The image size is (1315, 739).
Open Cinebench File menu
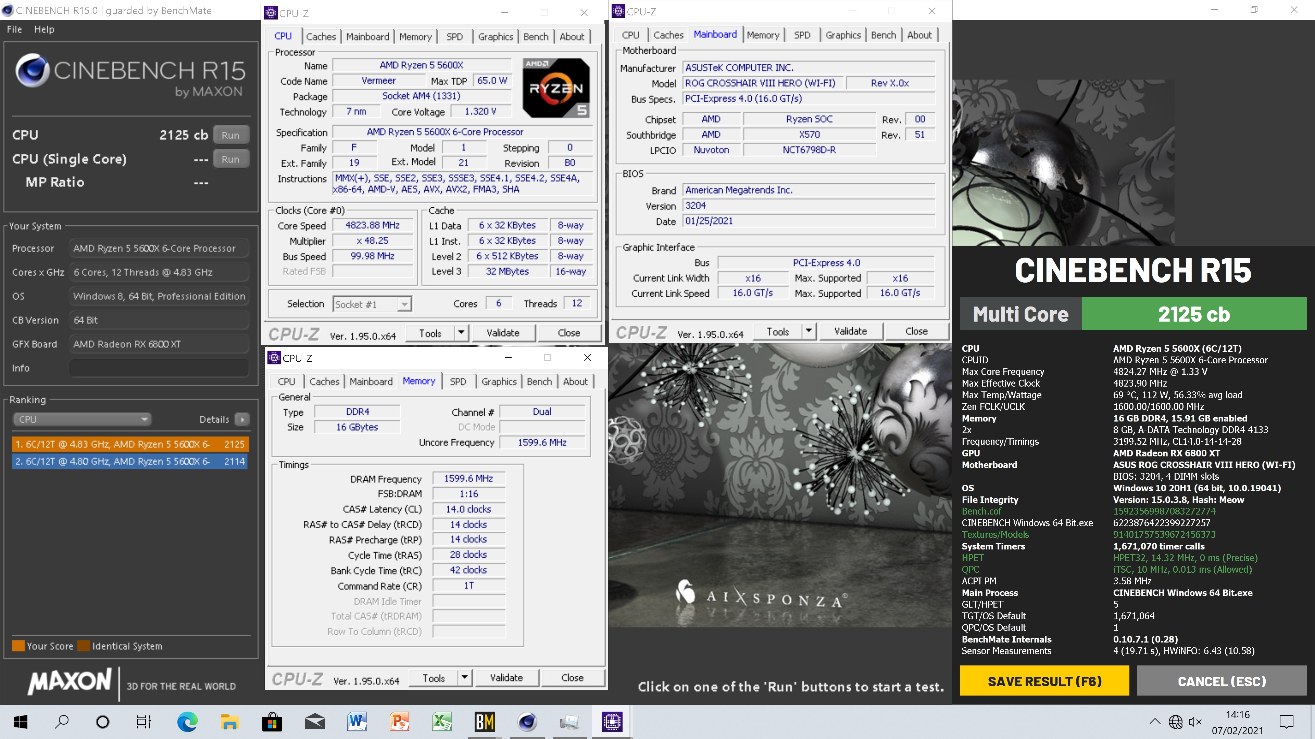[x=14, y=29]
